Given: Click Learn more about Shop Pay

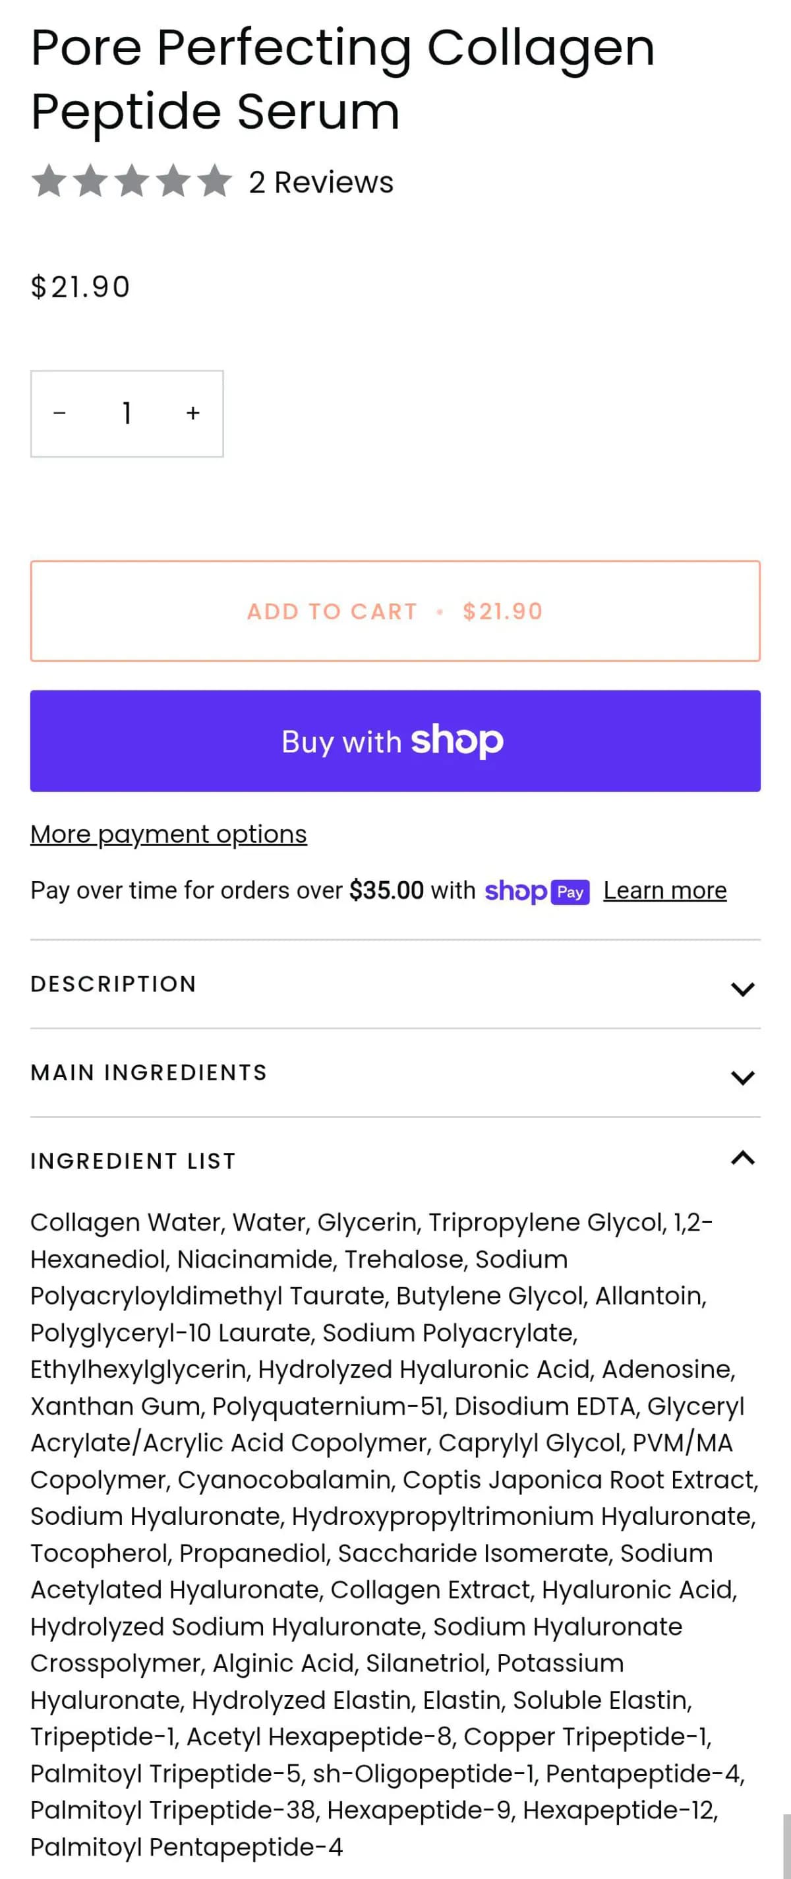Looking at the screenshot, I should pos(665,890).
